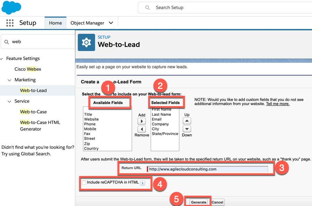Select Company in Selected Fields
312x206 pixels.
pos(160,124)
